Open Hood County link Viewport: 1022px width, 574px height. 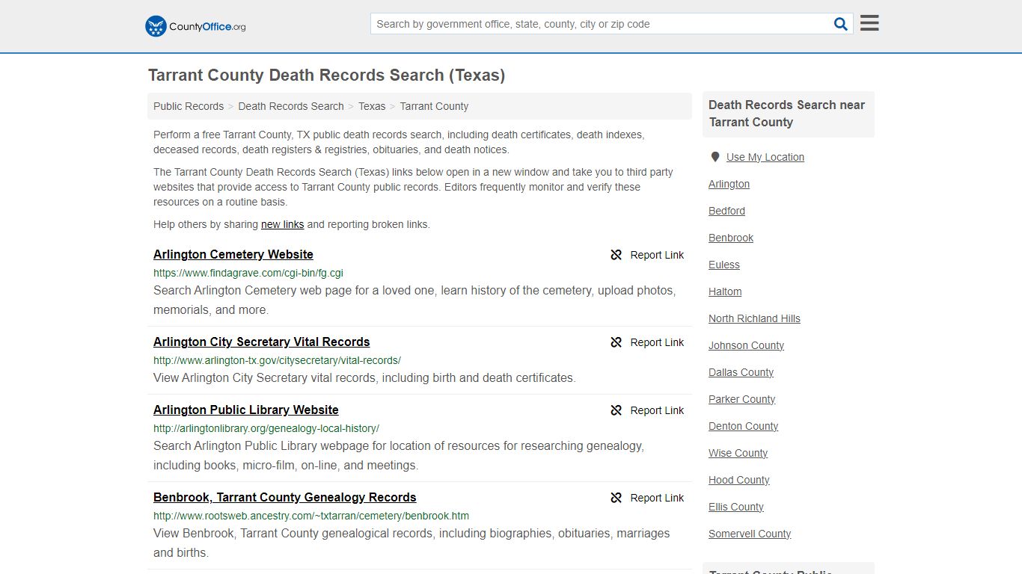click(x=738, y=480)
